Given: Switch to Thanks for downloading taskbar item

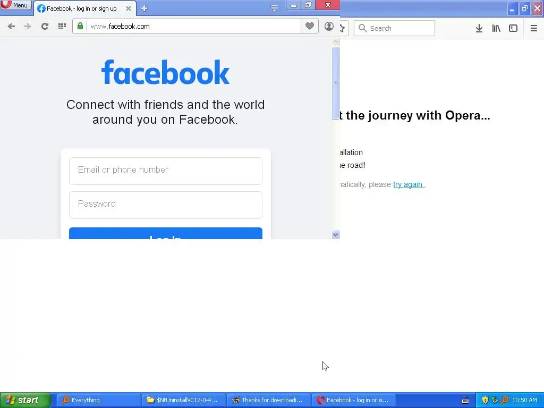Looking at the screenshot, I should pos(269,400).
